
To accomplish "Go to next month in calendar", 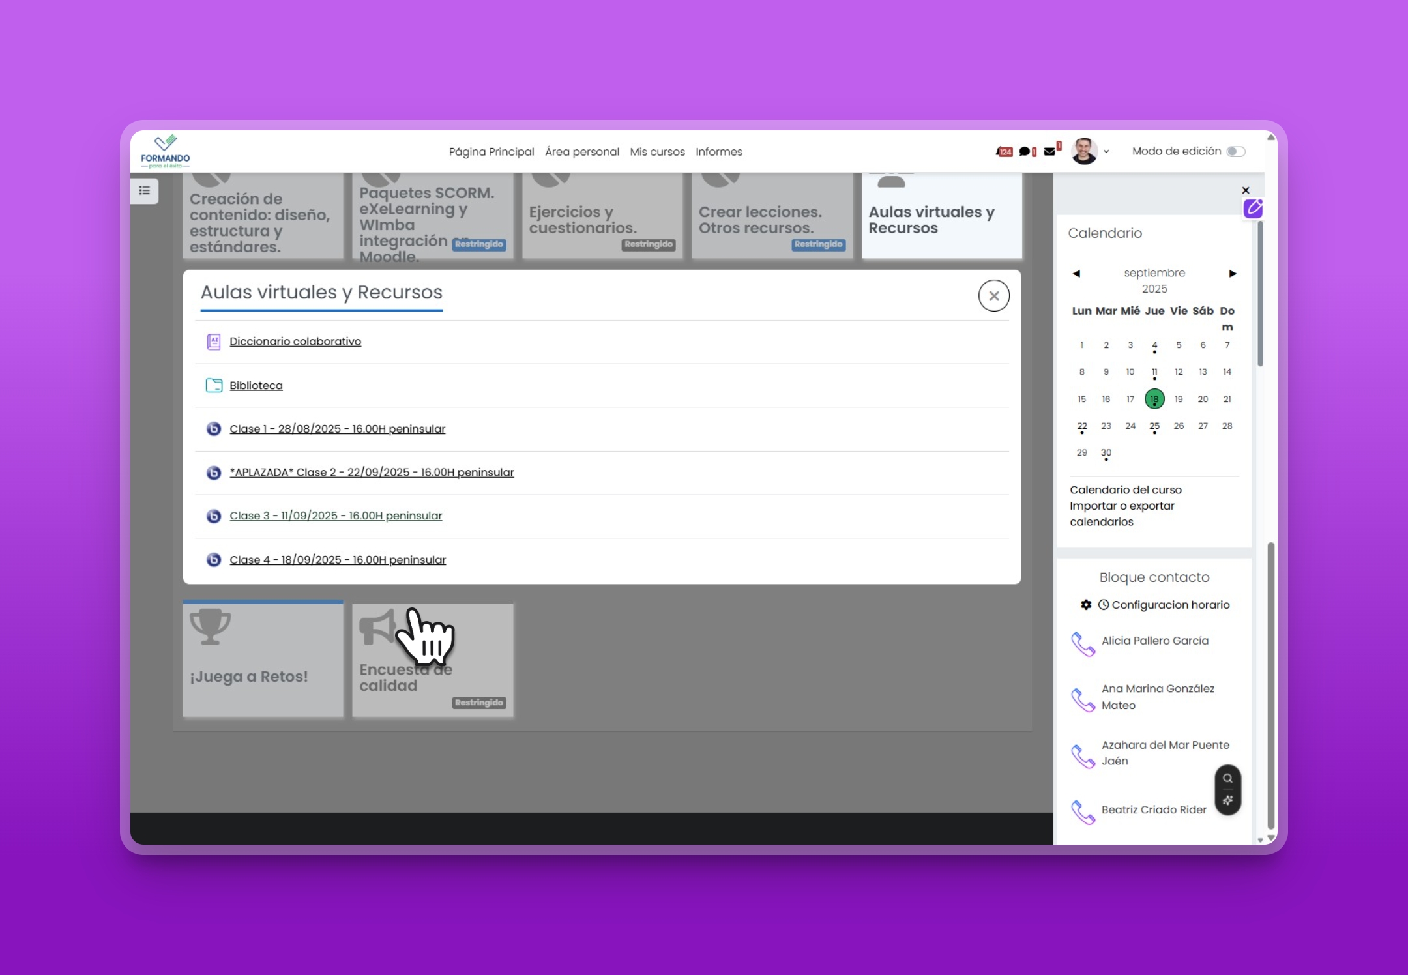I will click(1233, 274).
